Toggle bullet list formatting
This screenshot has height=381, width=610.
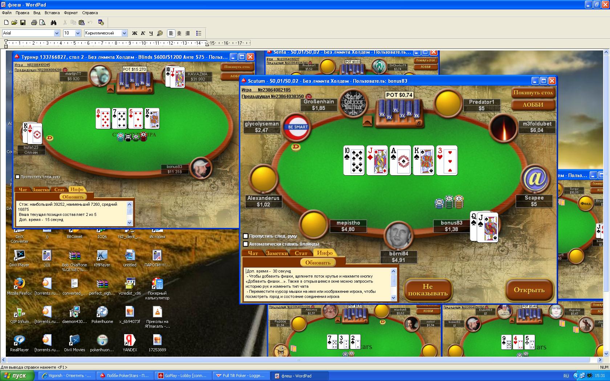199,33
